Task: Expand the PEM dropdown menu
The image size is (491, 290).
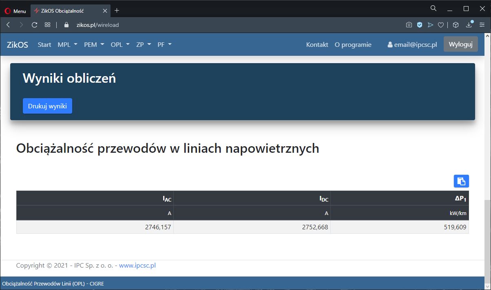Action: tap(94, 45)
